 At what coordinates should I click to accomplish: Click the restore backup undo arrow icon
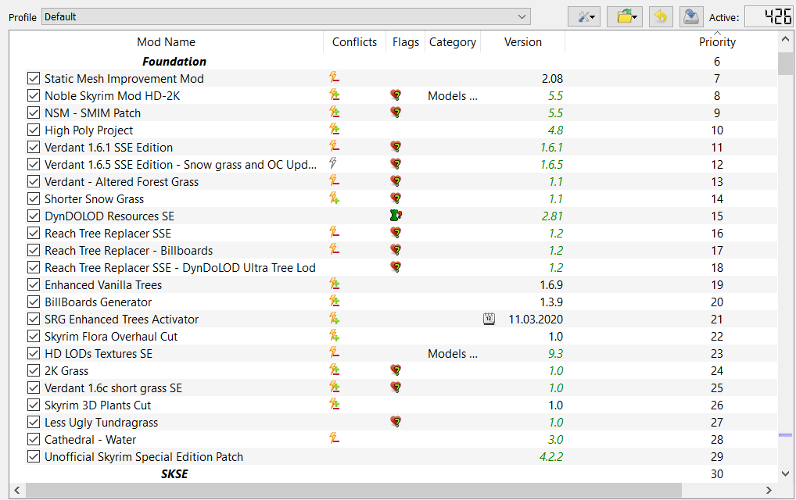661,17
